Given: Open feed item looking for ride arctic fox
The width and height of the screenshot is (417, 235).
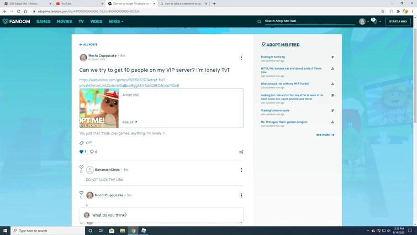Looking at the screenshot, I should pos(292,97).
